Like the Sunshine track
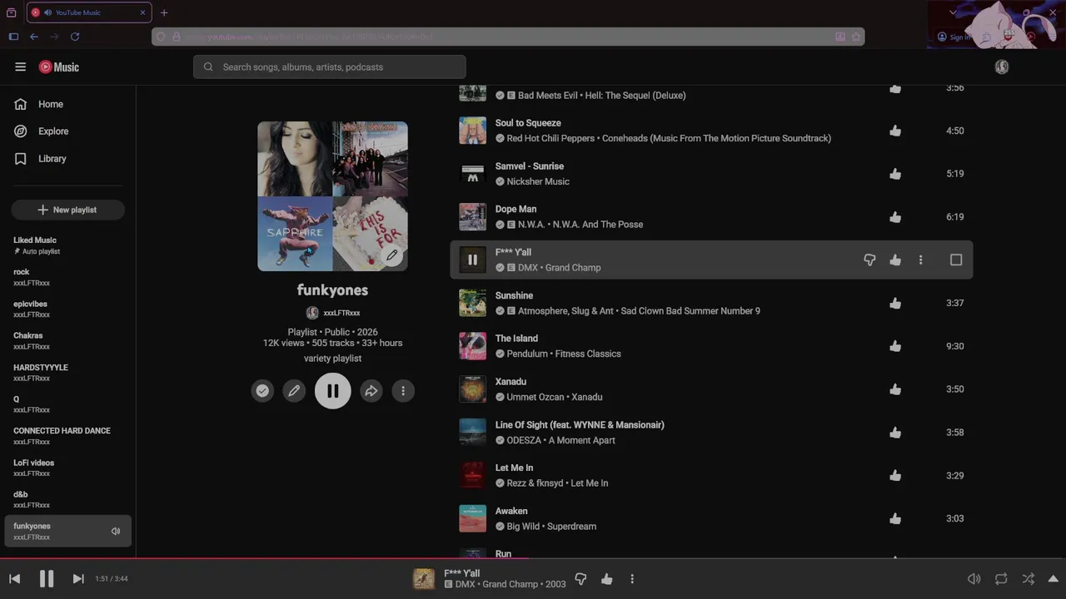1066x599 pixels. 895,304
